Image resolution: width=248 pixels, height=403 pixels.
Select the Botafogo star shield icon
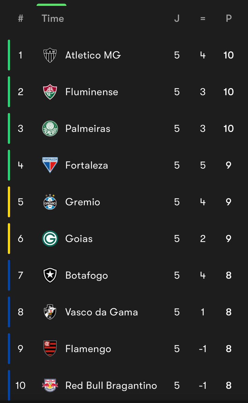[50, 275]
